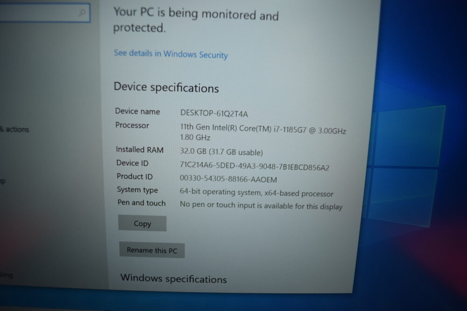
Task: Select the processor text i7-1185G7 @ 3.00GHz
Action: [x=310, y=130]
